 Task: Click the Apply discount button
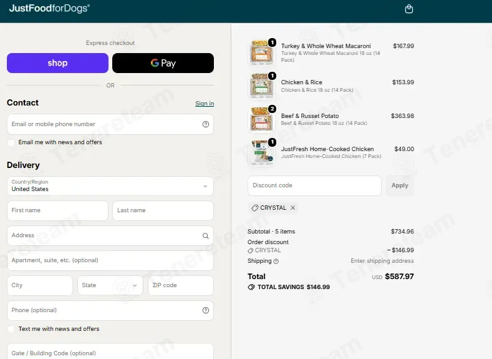pyautogui.click(x=400, y=185)
